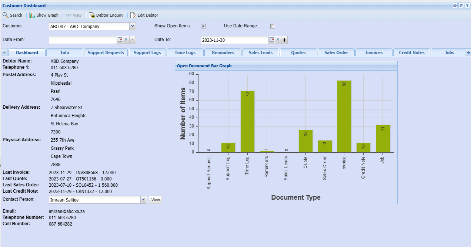Open the settings gear in the panel header

pos(455,6)
